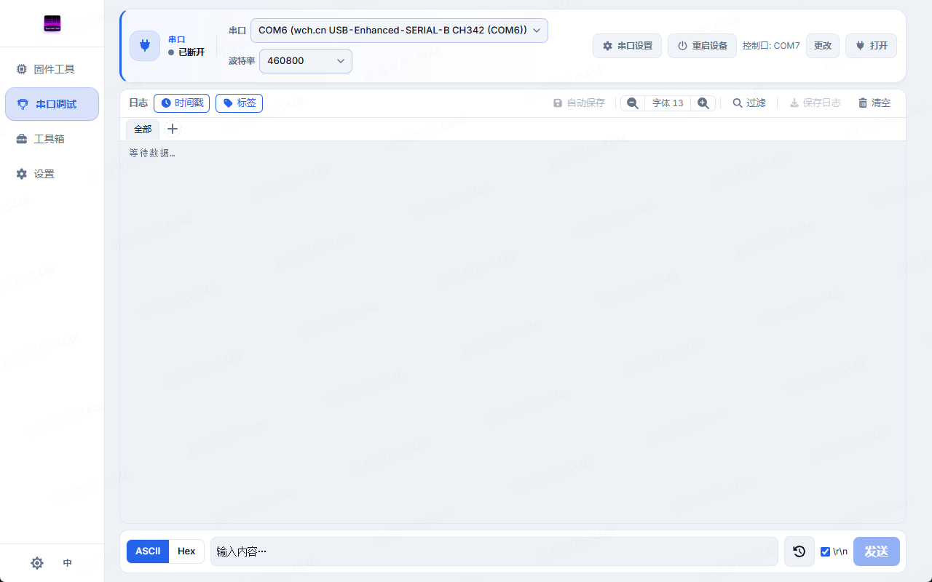Open send history with clock icon
The width and height of the screenshot is (932, 582).
tap(799, 551)
